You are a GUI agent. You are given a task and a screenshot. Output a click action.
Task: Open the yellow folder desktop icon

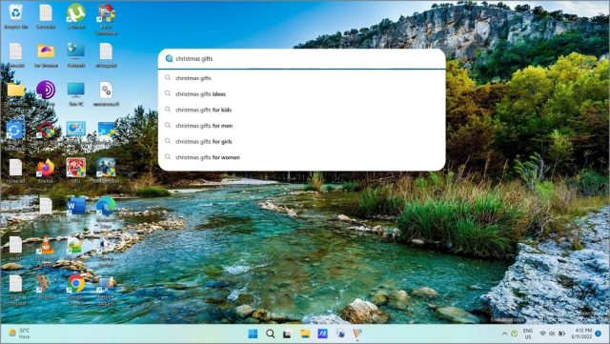15,93
